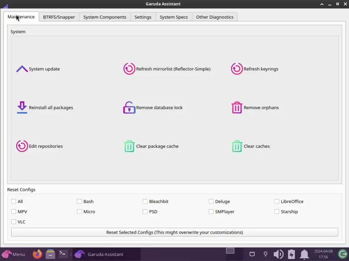Open the Garuda Menu button
Screen dimensions: 349x261
pos(13,254)
